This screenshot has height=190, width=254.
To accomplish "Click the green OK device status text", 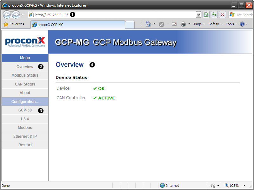I will pyautogui.click(x=101, y=89).
